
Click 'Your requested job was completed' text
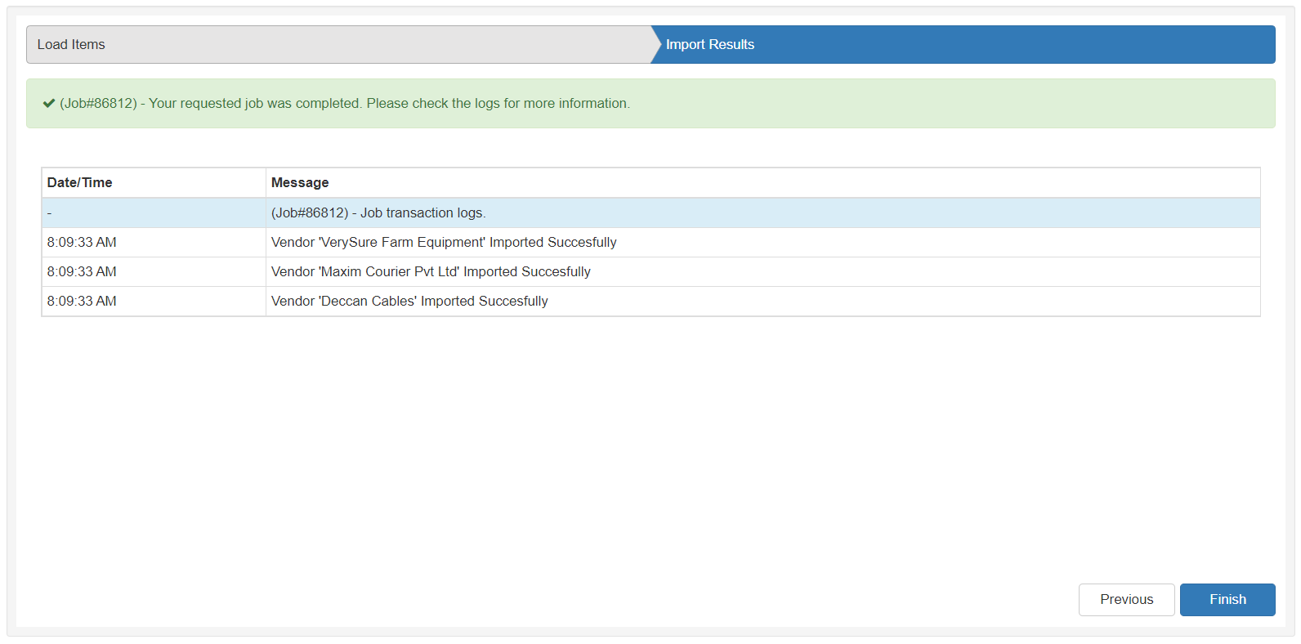[x=254, y=104]
